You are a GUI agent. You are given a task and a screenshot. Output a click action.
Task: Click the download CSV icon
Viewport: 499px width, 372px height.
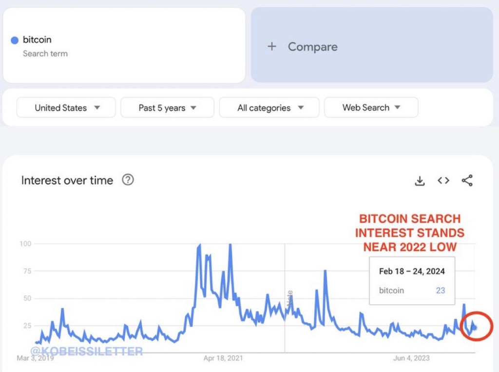pyautogui.click(x=420, y=181)
